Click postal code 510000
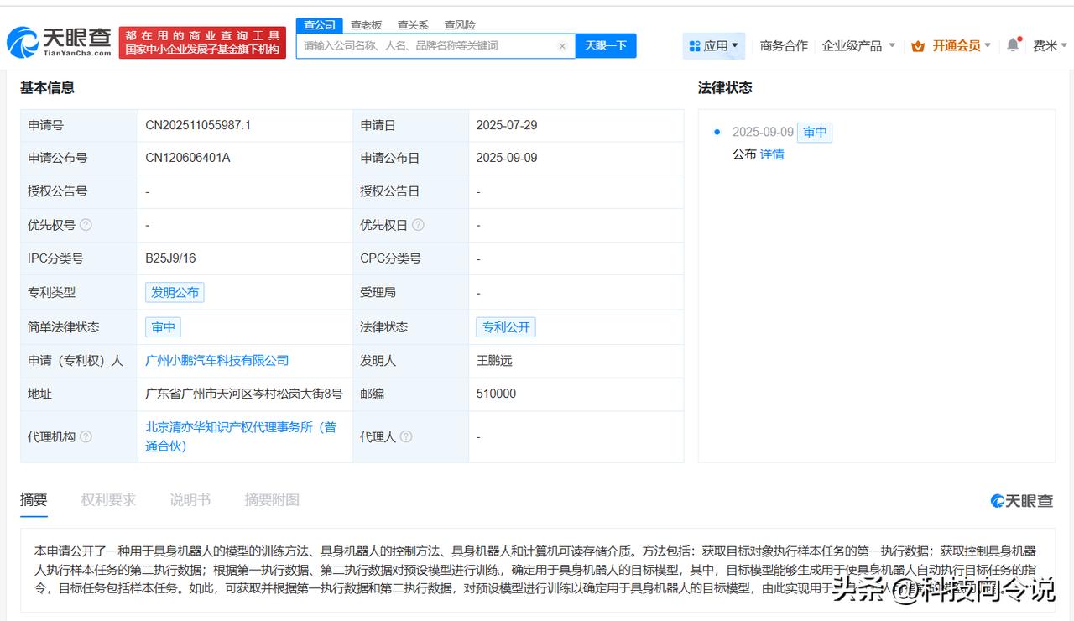Image resolution: width=1074 pixels, height=621 pixels. pos(496,394)
